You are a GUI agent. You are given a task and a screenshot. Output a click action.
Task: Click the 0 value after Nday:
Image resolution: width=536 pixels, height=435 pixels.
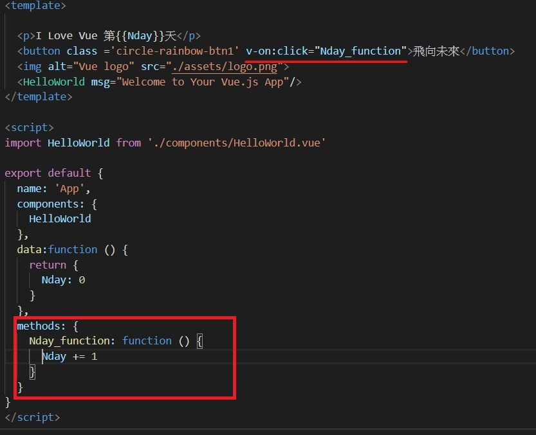pyautogui.click(x=82, y=280)
